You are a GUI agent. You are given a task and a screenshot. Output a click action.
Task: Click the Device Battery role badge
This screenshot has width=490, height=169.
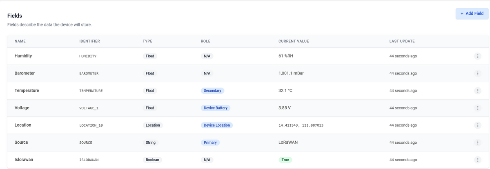[x=216, y=108]
